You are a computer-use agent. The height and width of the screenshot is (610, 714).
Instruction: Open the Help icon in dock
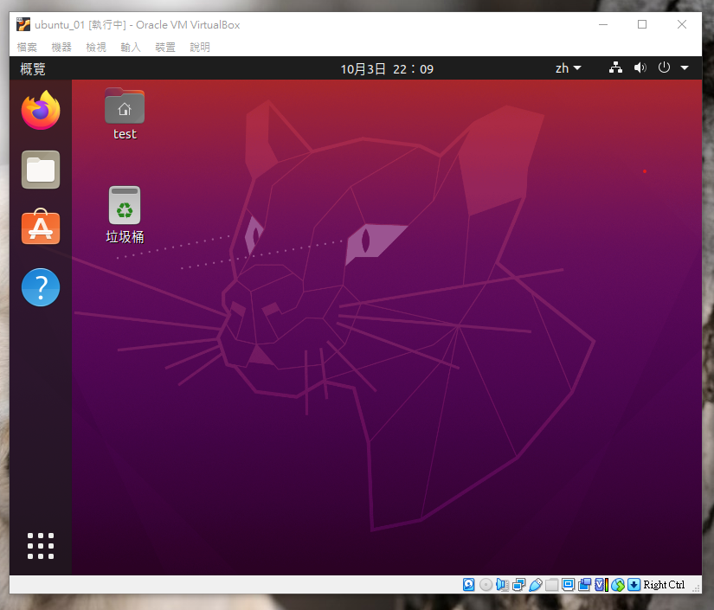coord(41,286)
